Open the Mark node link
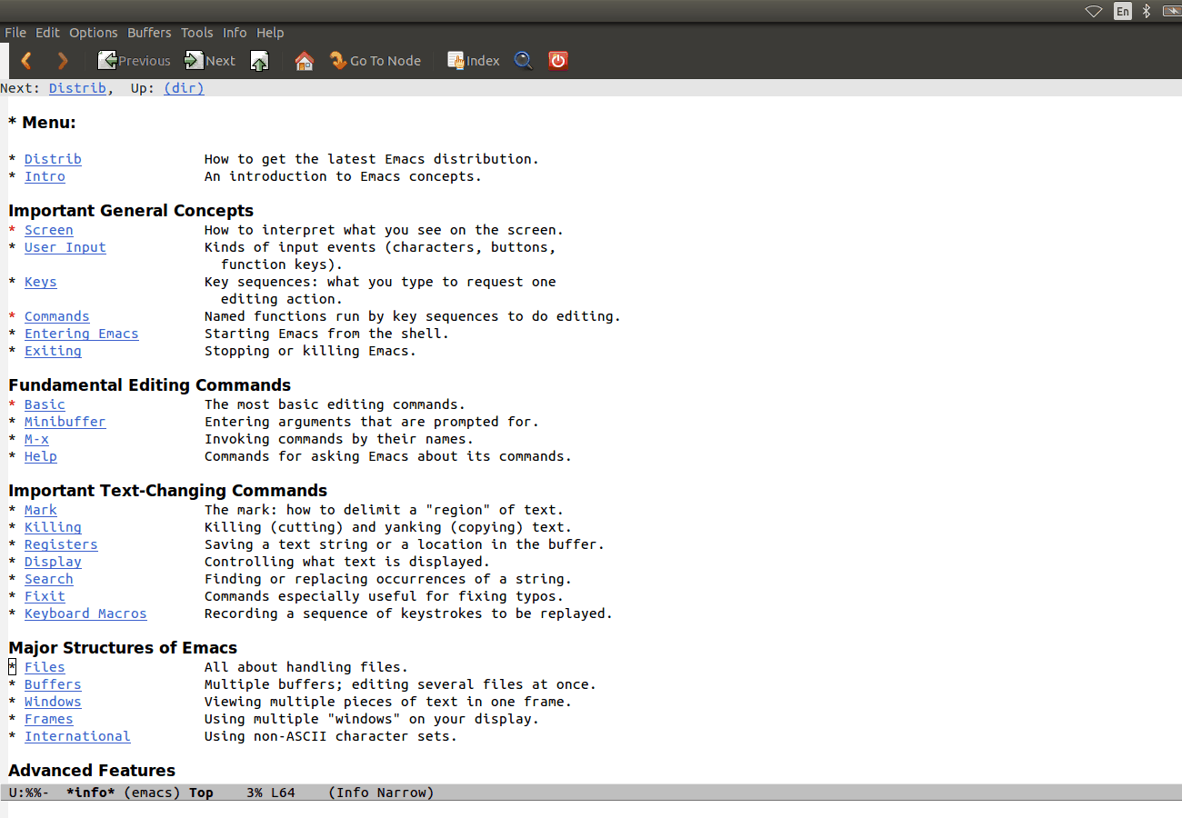The height and width of the screenshot is (818, 1182). tap(41, 510)
